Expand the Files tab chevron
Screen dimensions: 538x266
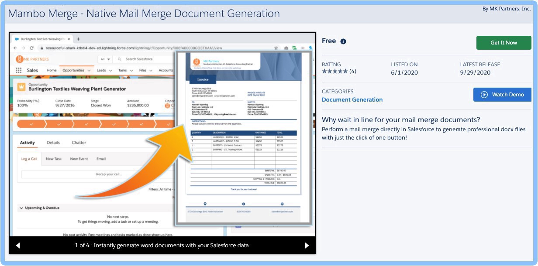151,70
